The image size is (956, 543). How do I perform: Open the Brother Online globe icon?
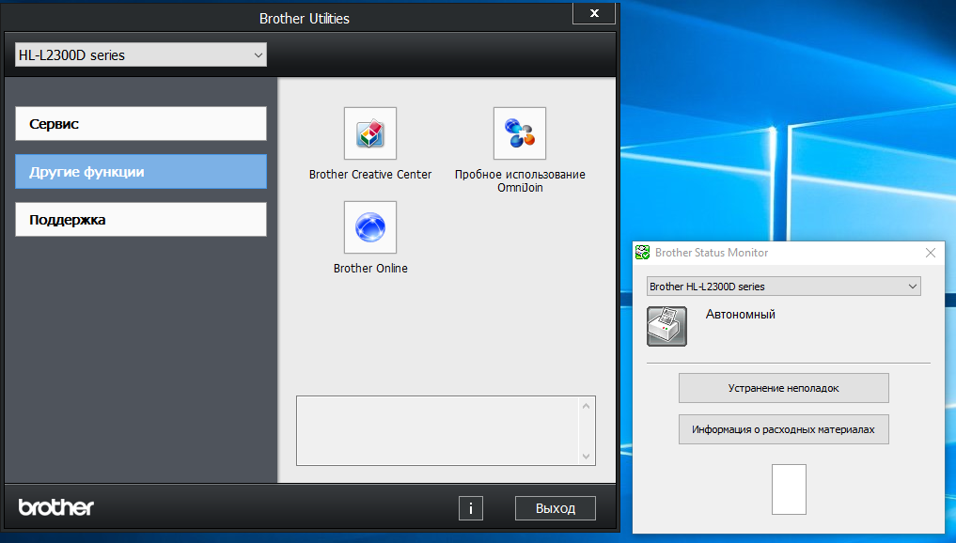click(370, 227)
